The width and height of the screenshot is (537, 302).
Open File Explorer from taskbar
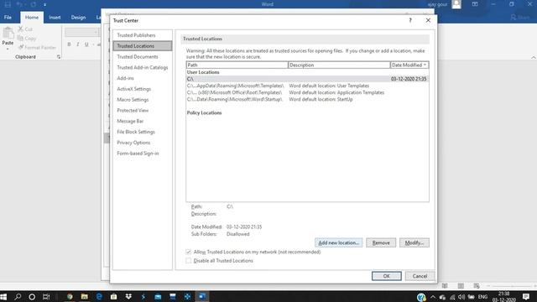tap(84, 296)
